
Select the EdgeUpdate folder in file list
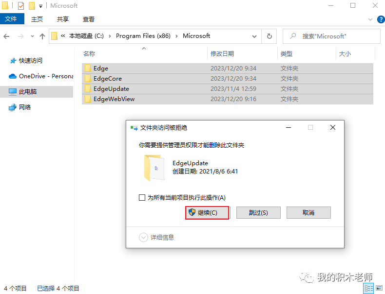tap(228, 89)
